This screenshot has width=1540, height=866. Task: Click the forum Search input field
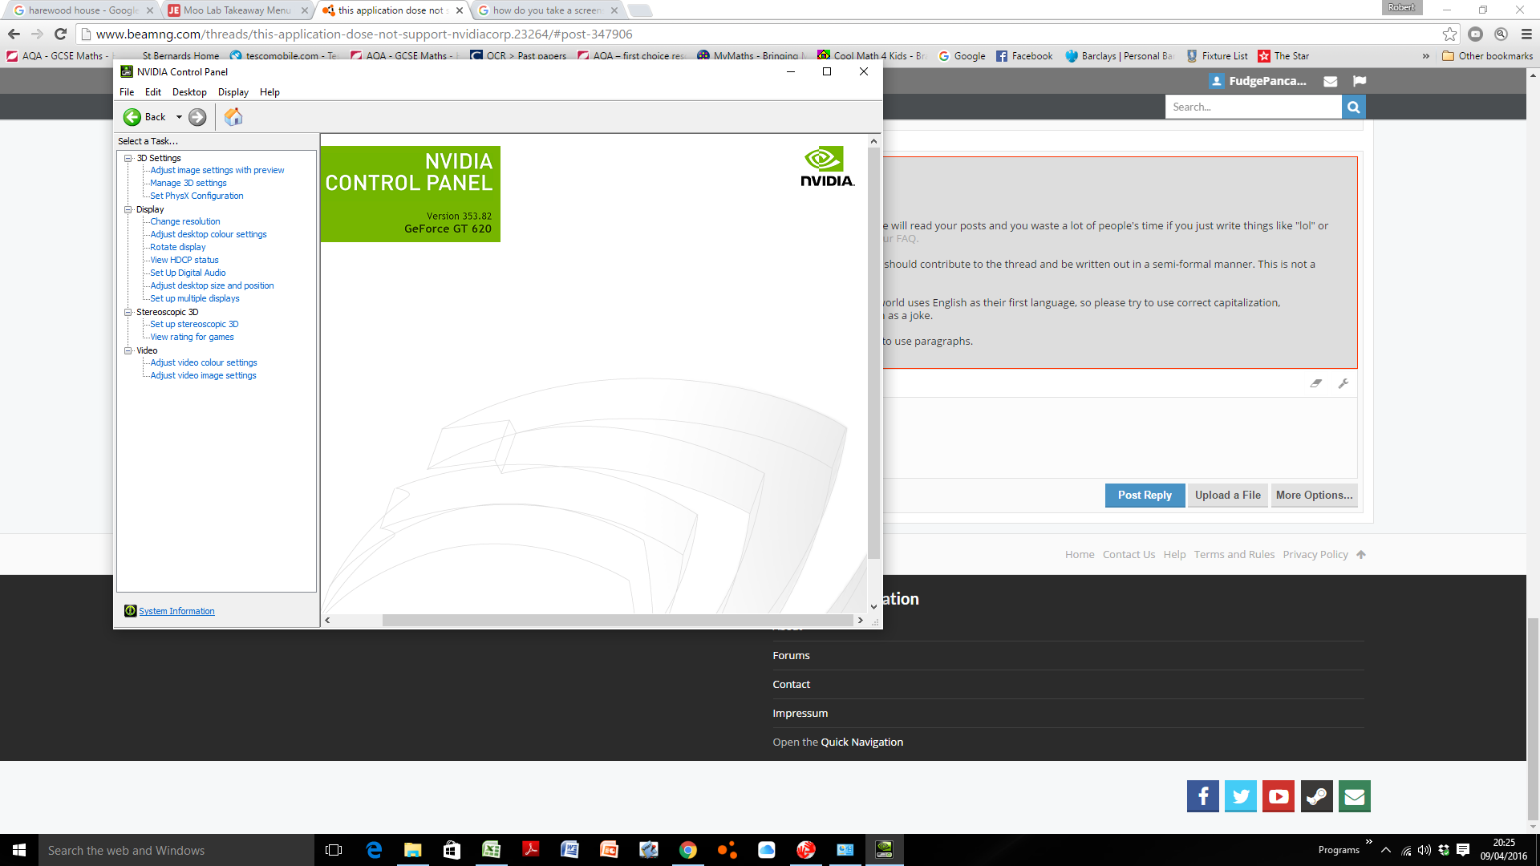pos(1253,107)
